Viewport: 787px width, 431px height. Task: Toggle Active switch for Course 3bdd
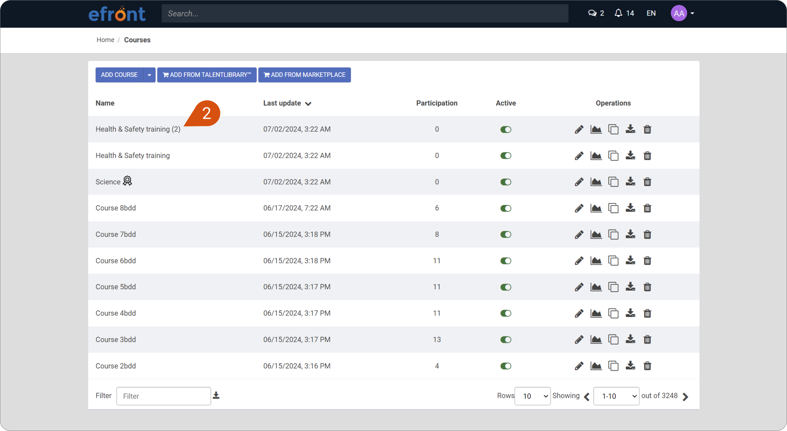(506, 340)
